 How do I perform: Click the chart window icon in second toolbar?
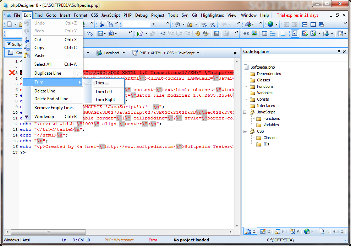coord(216,34)
